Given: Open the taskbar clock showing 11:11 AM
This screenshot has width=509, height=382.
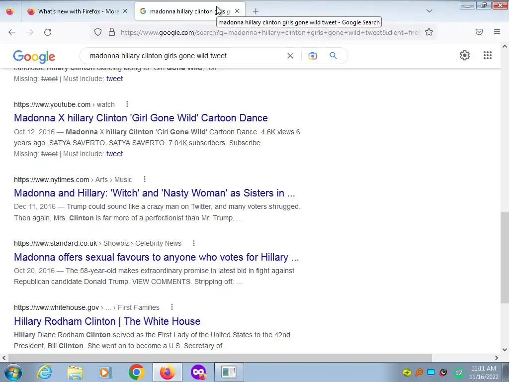Looking at the screenshot, I should point(484,372).
